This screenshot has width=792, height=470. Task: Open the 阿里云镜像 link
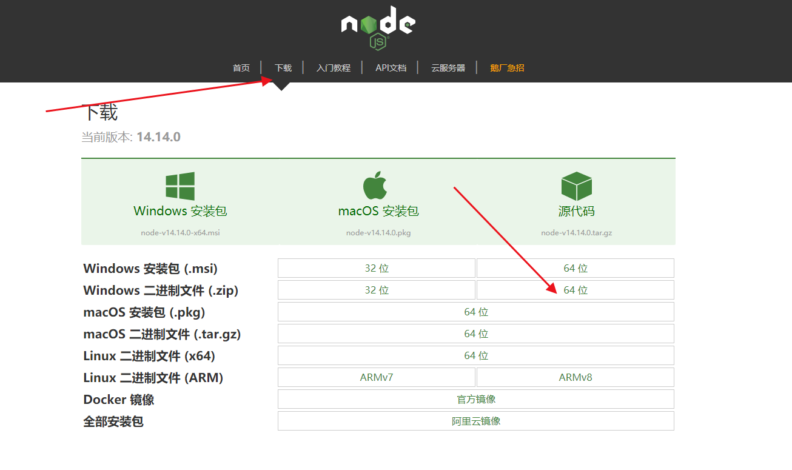coord(476,421)
